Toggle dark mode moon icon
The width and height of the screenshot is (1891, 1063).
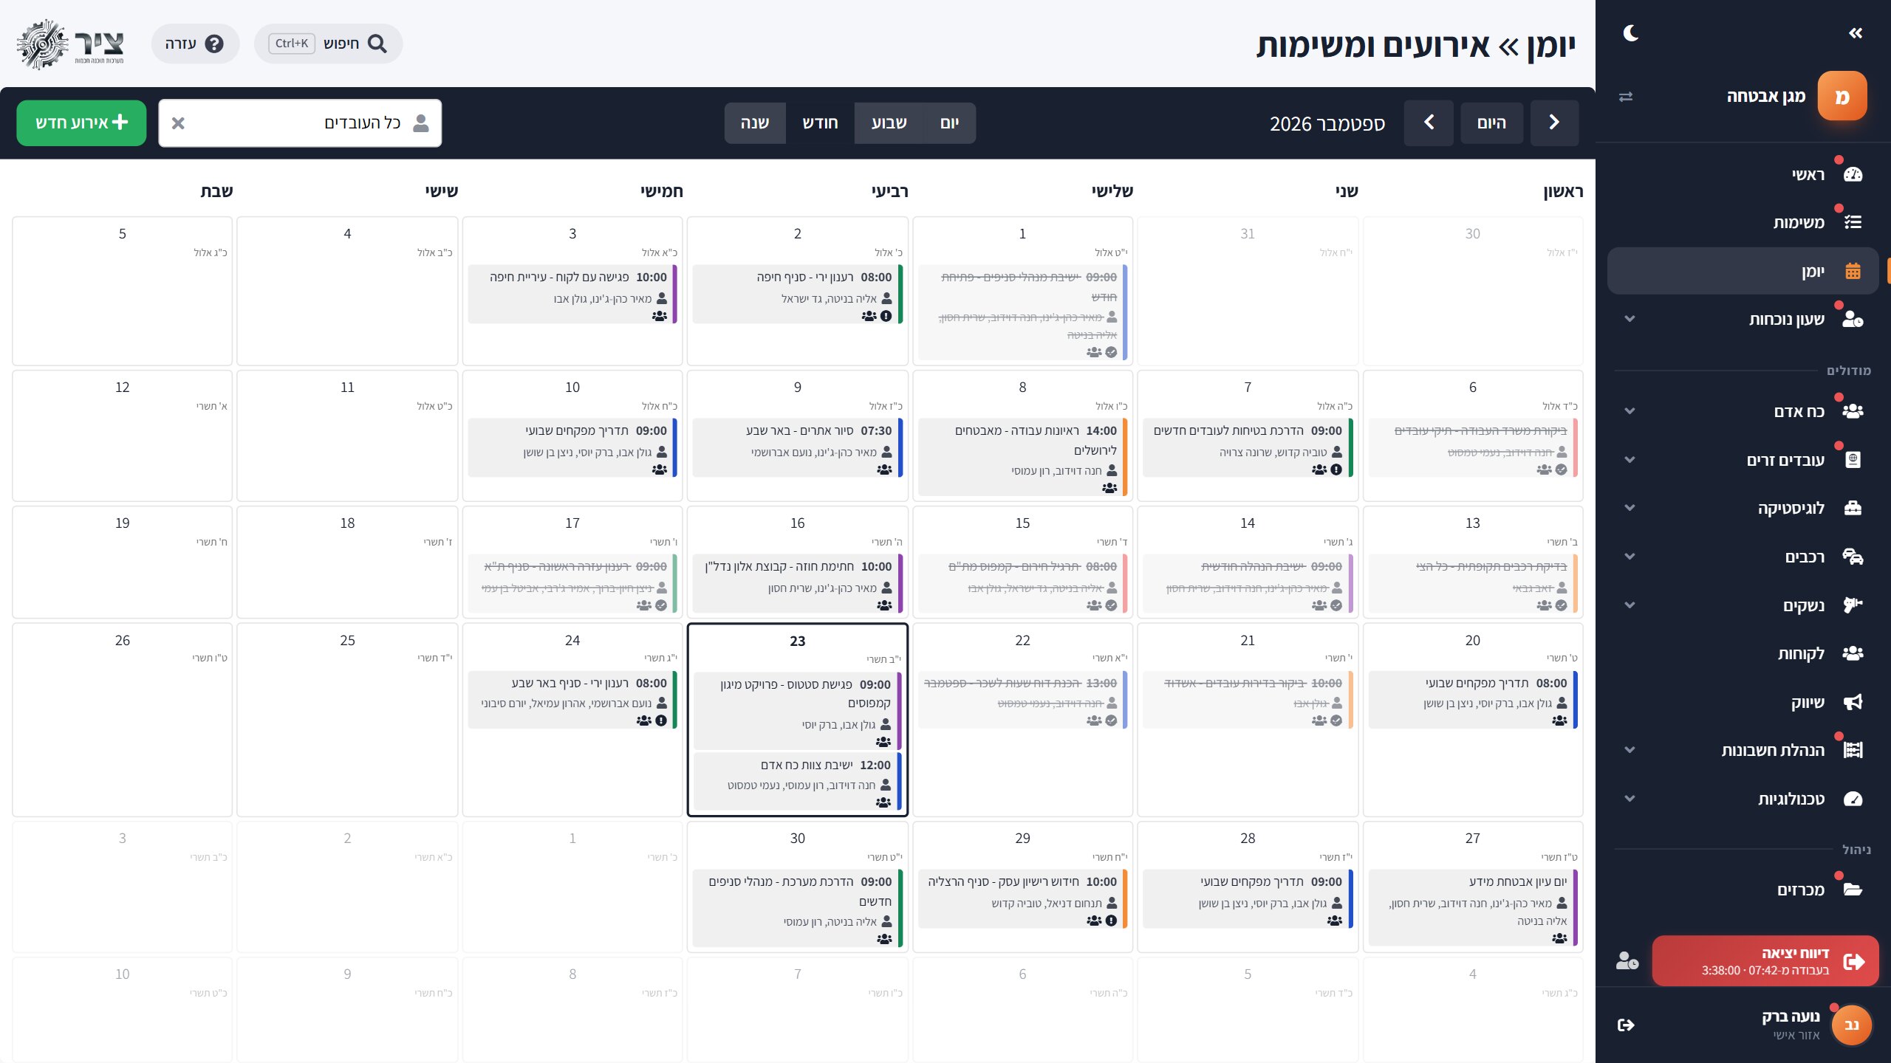pyautogui.click(x=1631, y=33)
